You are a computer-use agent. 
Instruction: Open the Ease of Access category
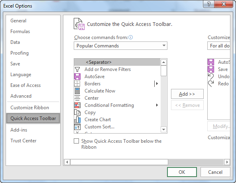[26, 85]
